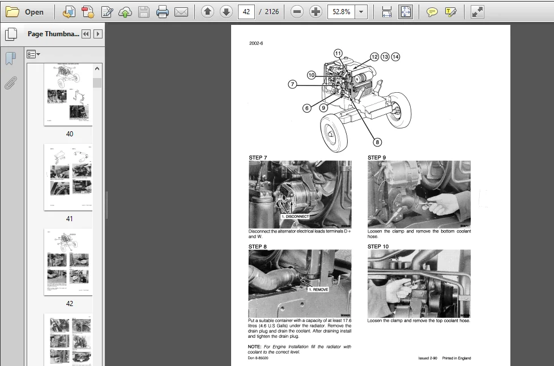The image size is (554, 366).
Task: Select page 41 thumbnail
Action: tap(68, 177)
